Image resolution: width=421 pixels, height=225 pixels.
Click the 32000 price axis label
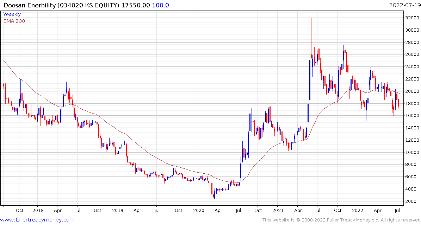[413, 18]
